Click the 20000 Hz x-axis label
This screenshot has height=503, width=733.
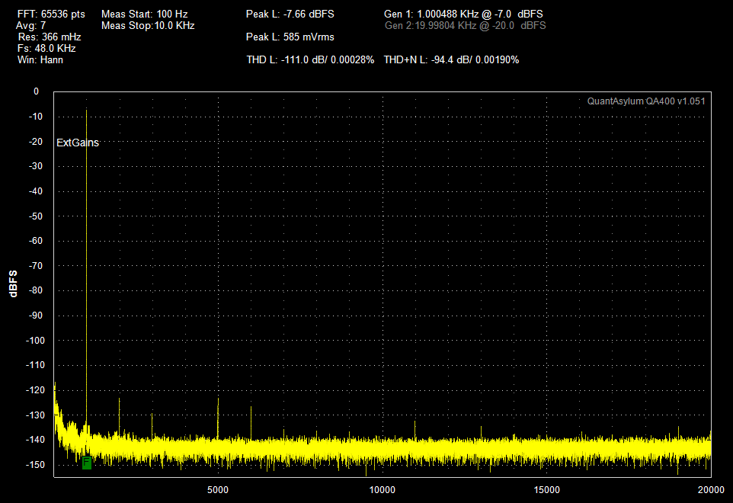point(711,490)
